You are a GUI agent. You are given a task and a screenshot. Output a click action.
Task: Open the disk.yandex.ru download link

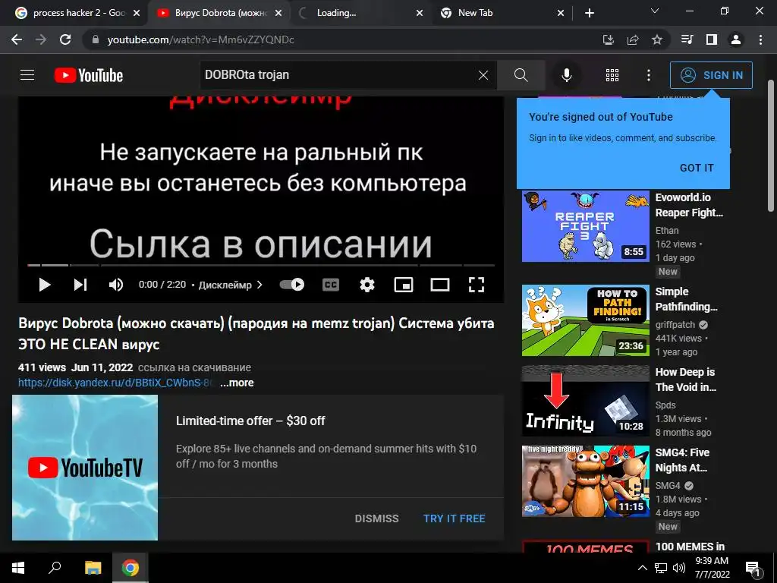click(x=115, y=383)
